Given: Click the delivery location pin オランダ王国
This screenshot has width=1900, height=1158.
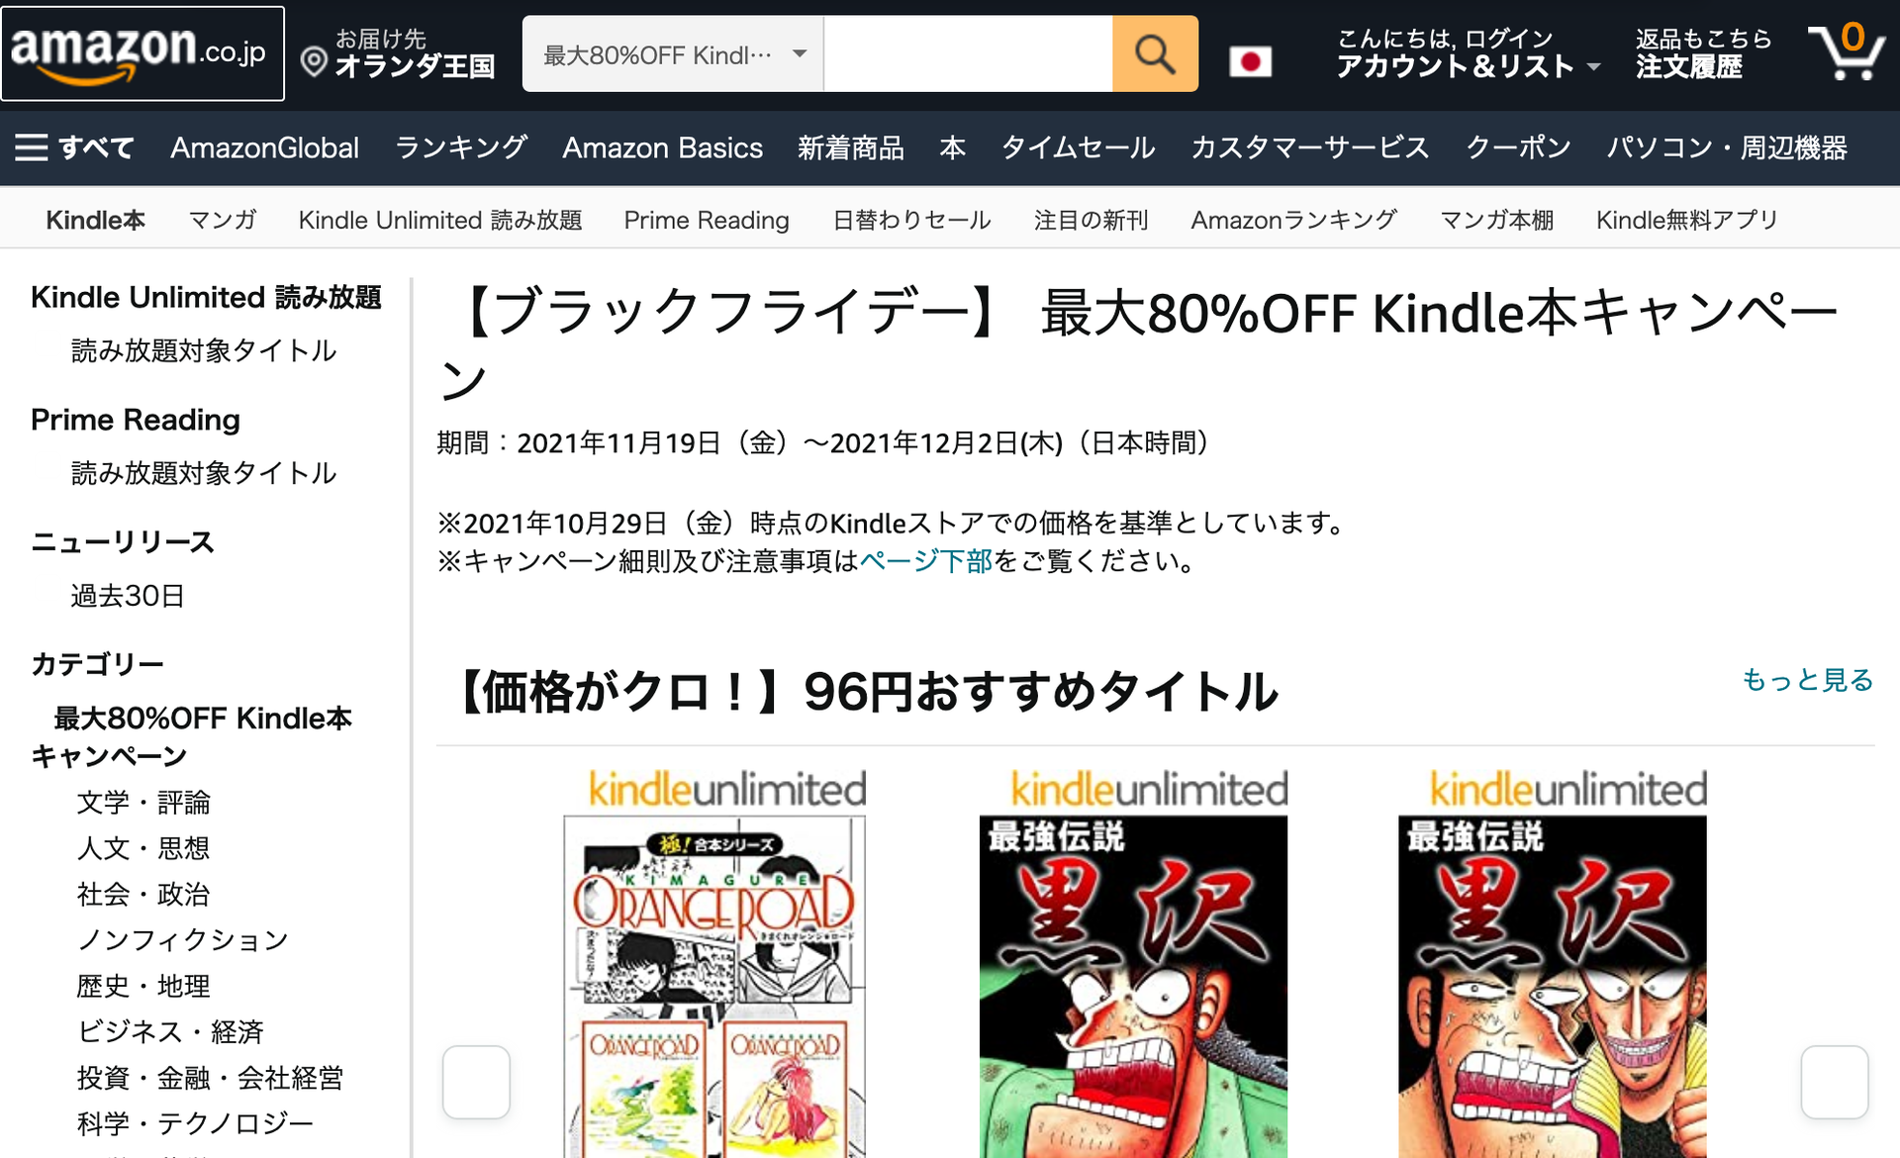Looking at the screenshot, I should pos(398,53).
